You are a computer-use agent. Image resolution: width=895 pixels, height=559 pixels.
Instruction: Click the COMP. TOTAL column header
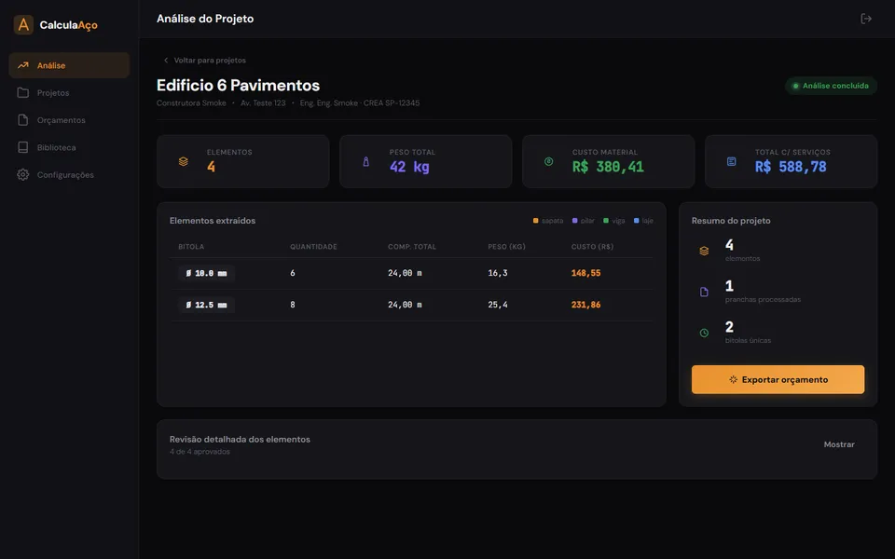tap(412, 247)
